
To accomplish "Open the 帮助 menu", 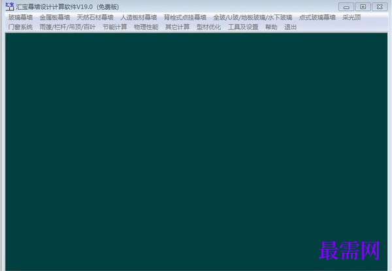I will click(271, 27).
